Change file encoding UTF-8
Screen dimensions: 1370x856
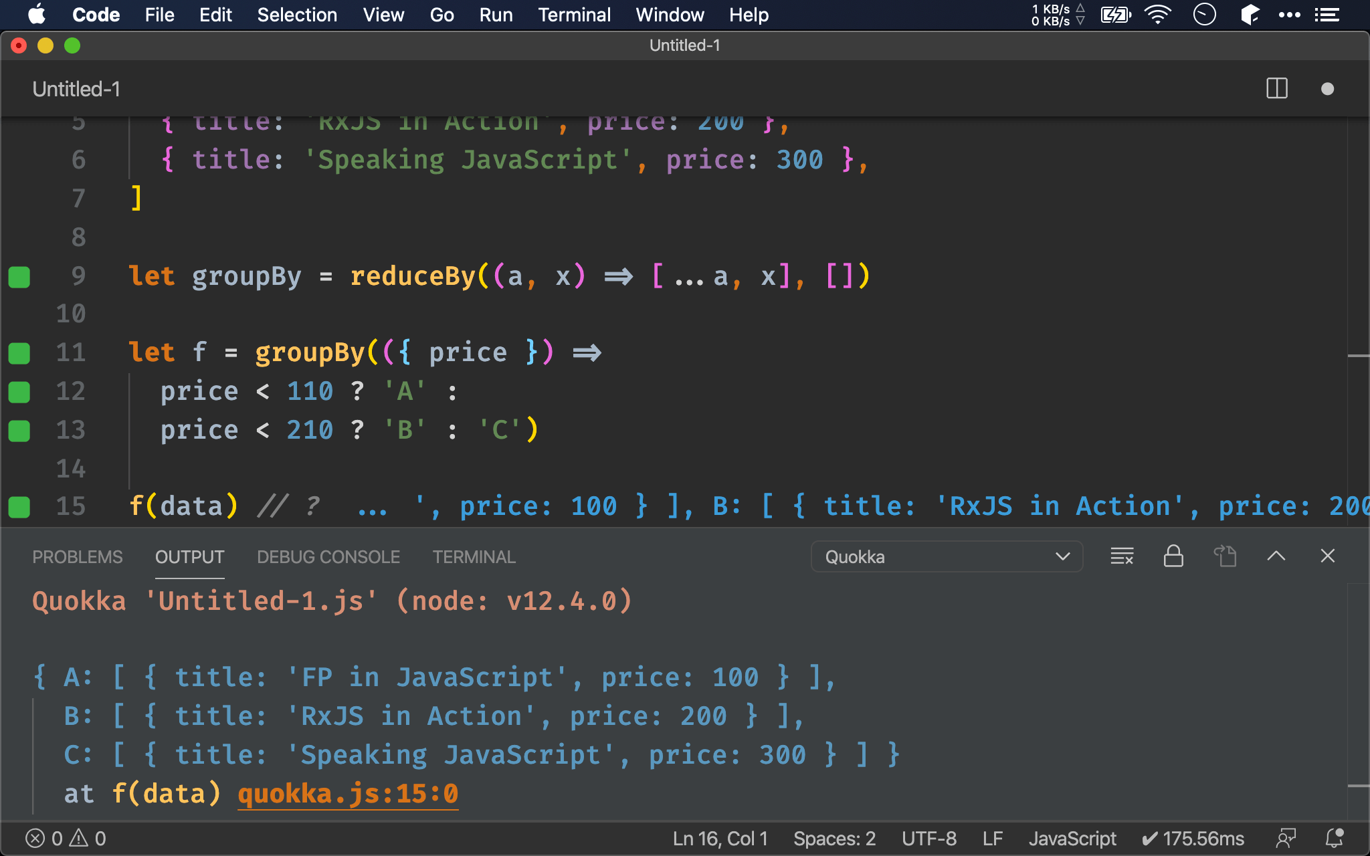928,839
